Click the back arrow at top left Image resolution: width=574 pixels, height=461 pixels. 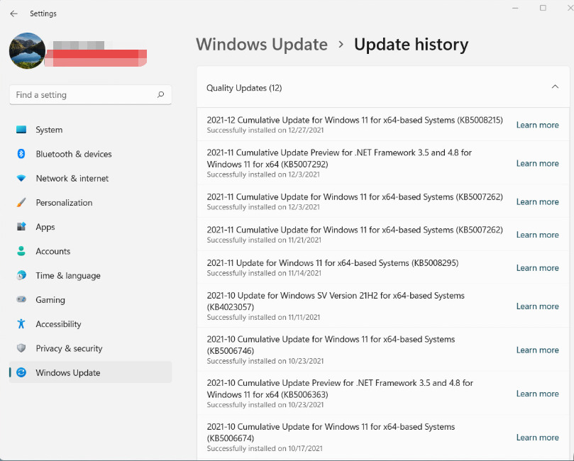pyautogui.click(x=14, y=13)
